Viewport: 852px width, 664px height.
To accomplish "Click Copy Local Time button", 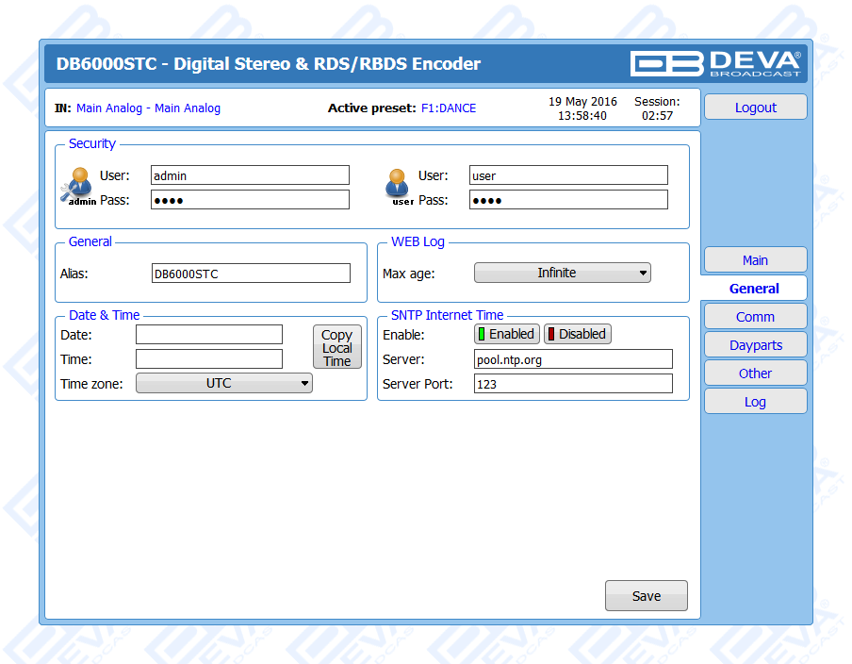I will coord(336,348).
